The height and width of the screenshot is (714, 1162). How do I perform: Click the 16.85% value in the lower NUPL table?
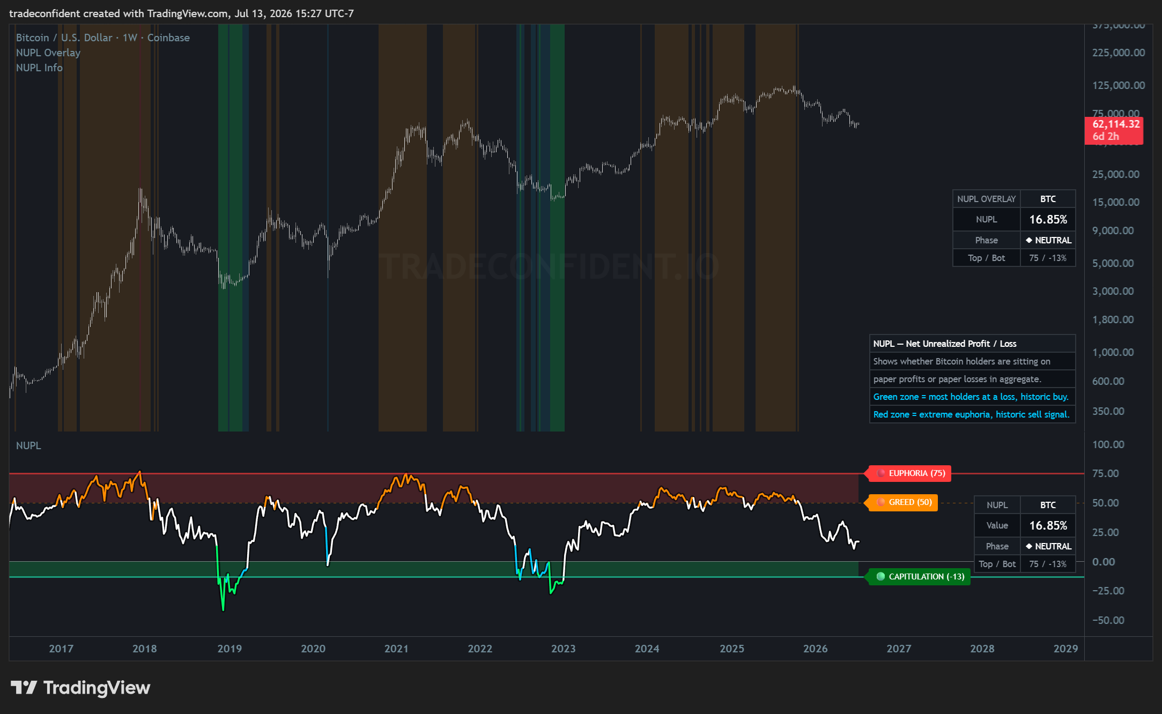click(x=1048, y=525)
